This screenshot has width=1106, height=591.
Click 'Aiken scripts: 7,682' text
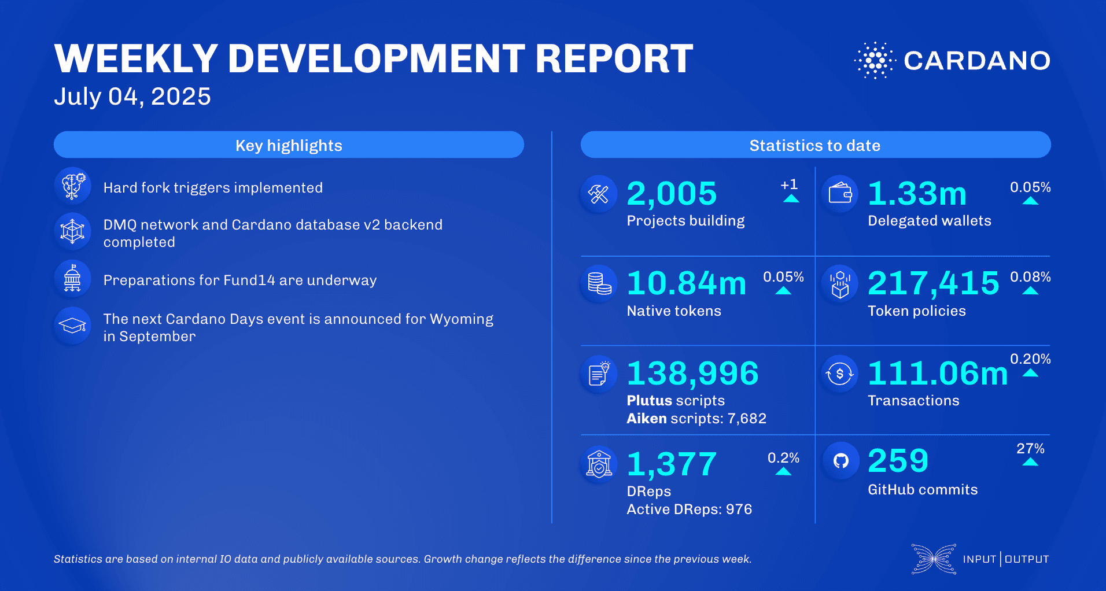coord(696,419)
